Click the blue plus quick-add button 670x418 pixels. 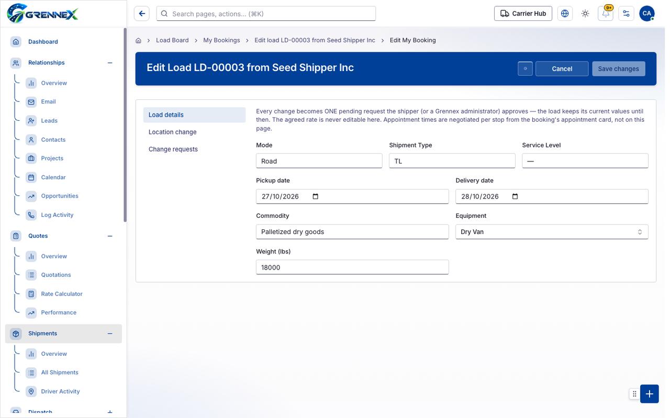(x=650, y=394)
